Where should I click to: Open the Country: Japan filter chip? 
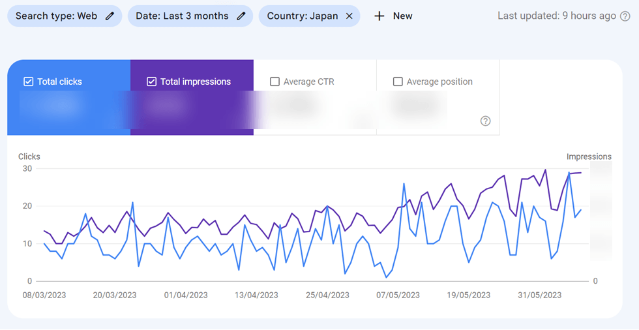coord(309,16)
